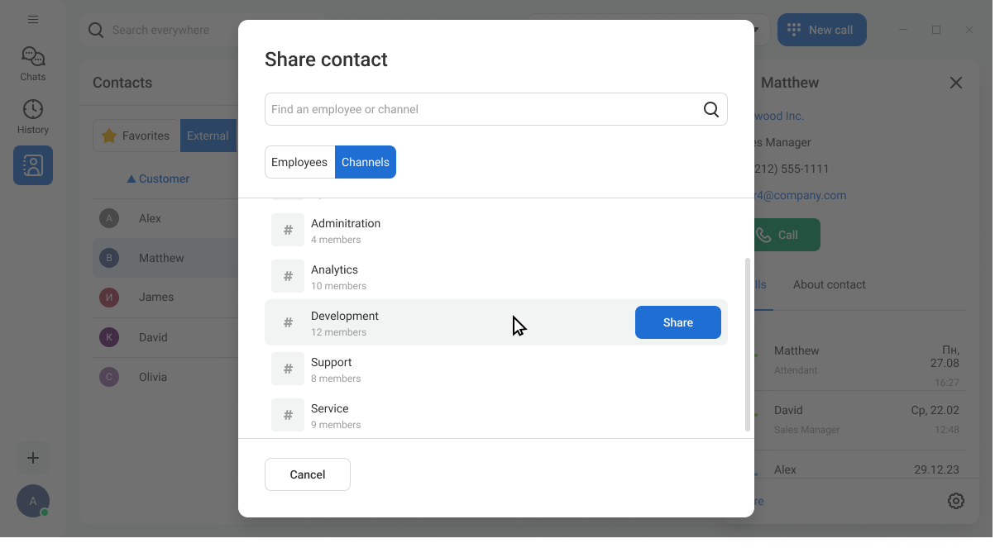995x548 pixels.
Task: Click the channel list scrollbar
Action: (748, 344)
